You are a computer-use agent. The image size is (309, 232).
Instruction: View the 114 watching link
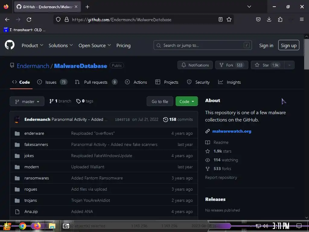point(226,160)
